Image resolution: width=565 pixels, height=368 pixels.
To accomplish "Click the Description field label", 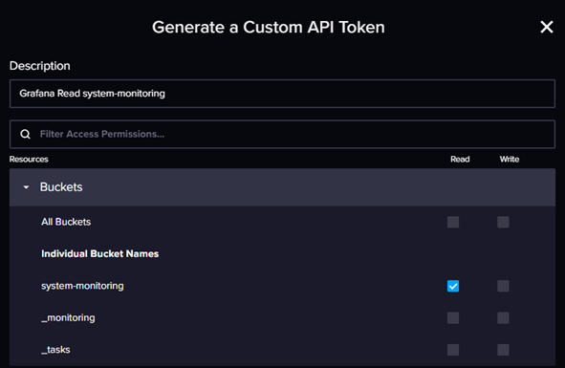I will tap(39, 66).
